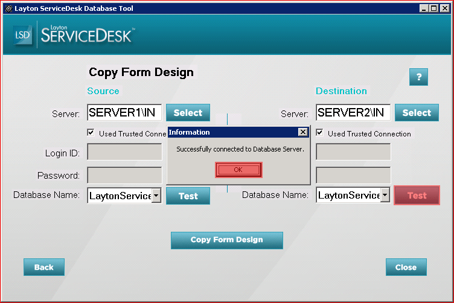Minimize the Database Tool window
The width and height of the screenshot is (454, 303).
[424, 8]
